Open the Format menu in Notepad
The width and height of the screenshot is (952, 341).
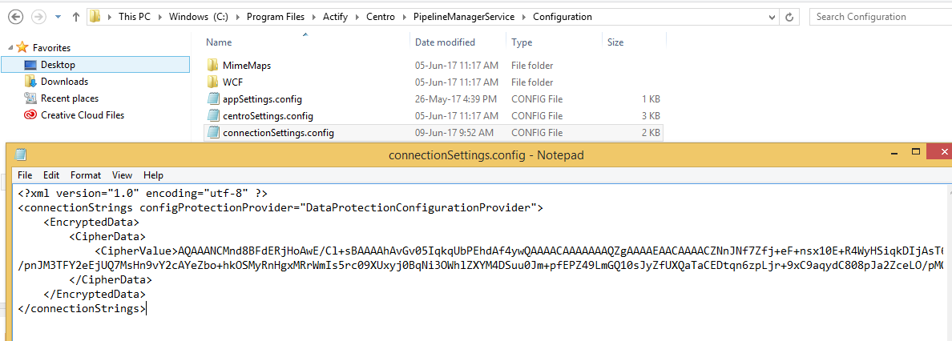point(86,175)
